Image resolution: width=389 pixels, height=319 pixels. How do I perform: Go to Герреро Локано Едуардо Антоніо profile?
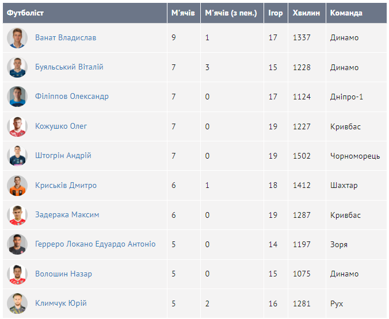tap(95, 244)
